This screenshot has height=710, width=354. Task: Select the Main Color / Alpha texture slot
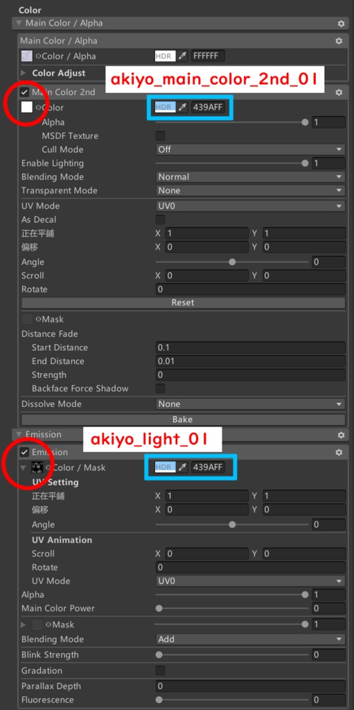(x=27, y=56)
